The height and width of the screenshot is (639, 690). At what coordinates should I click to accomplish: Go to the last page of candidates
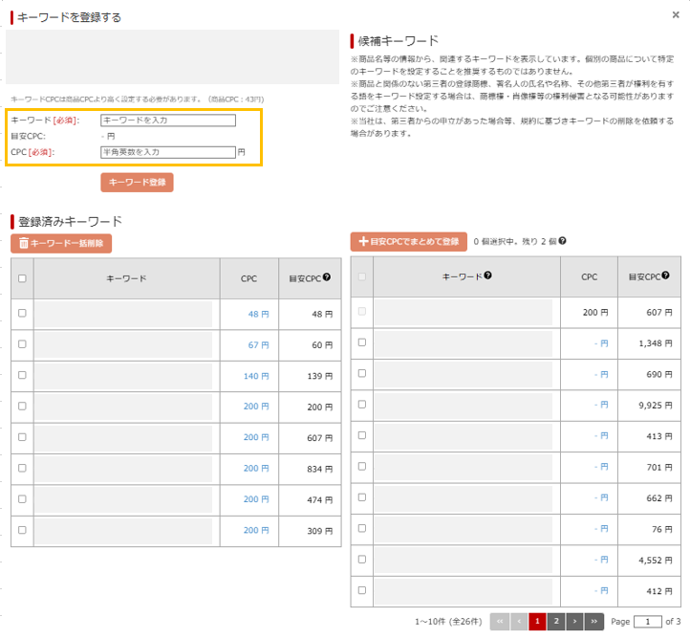point(593,621)
